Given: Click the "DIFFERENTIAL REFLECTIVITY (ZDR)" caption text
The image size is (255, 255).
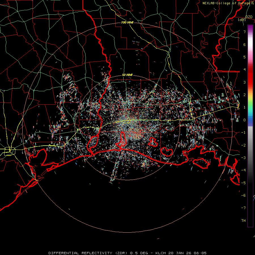Looking at the screenshot, I should 88,253.
